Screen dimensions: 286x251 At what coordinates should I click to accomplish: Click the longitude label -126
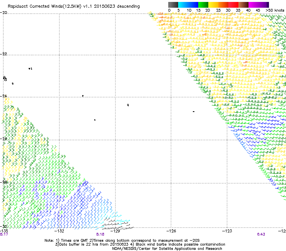coord(171,231)
